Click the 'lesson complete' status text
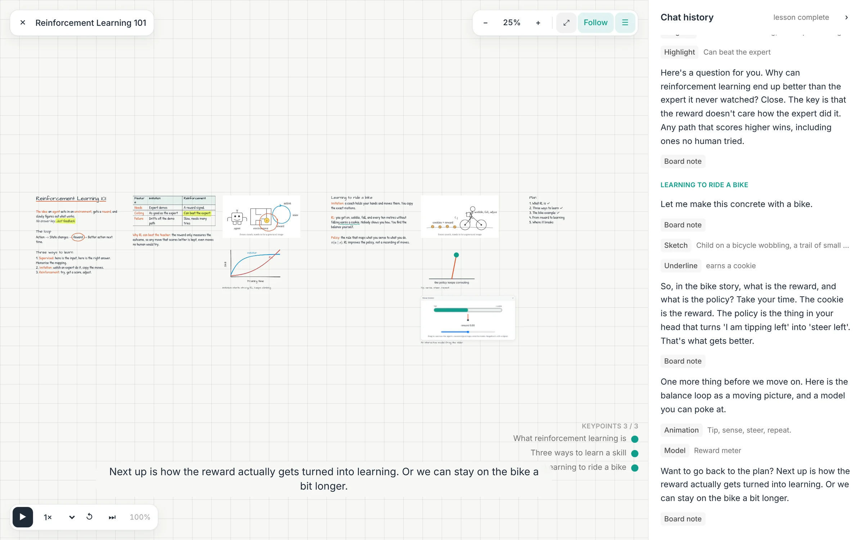This screenshot has width=864, height=540. pyautogui.click(x=801, y=17)
